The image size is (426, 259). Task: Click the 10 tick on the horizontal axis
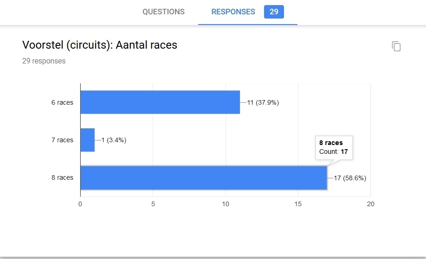click(x=226, y=204)
